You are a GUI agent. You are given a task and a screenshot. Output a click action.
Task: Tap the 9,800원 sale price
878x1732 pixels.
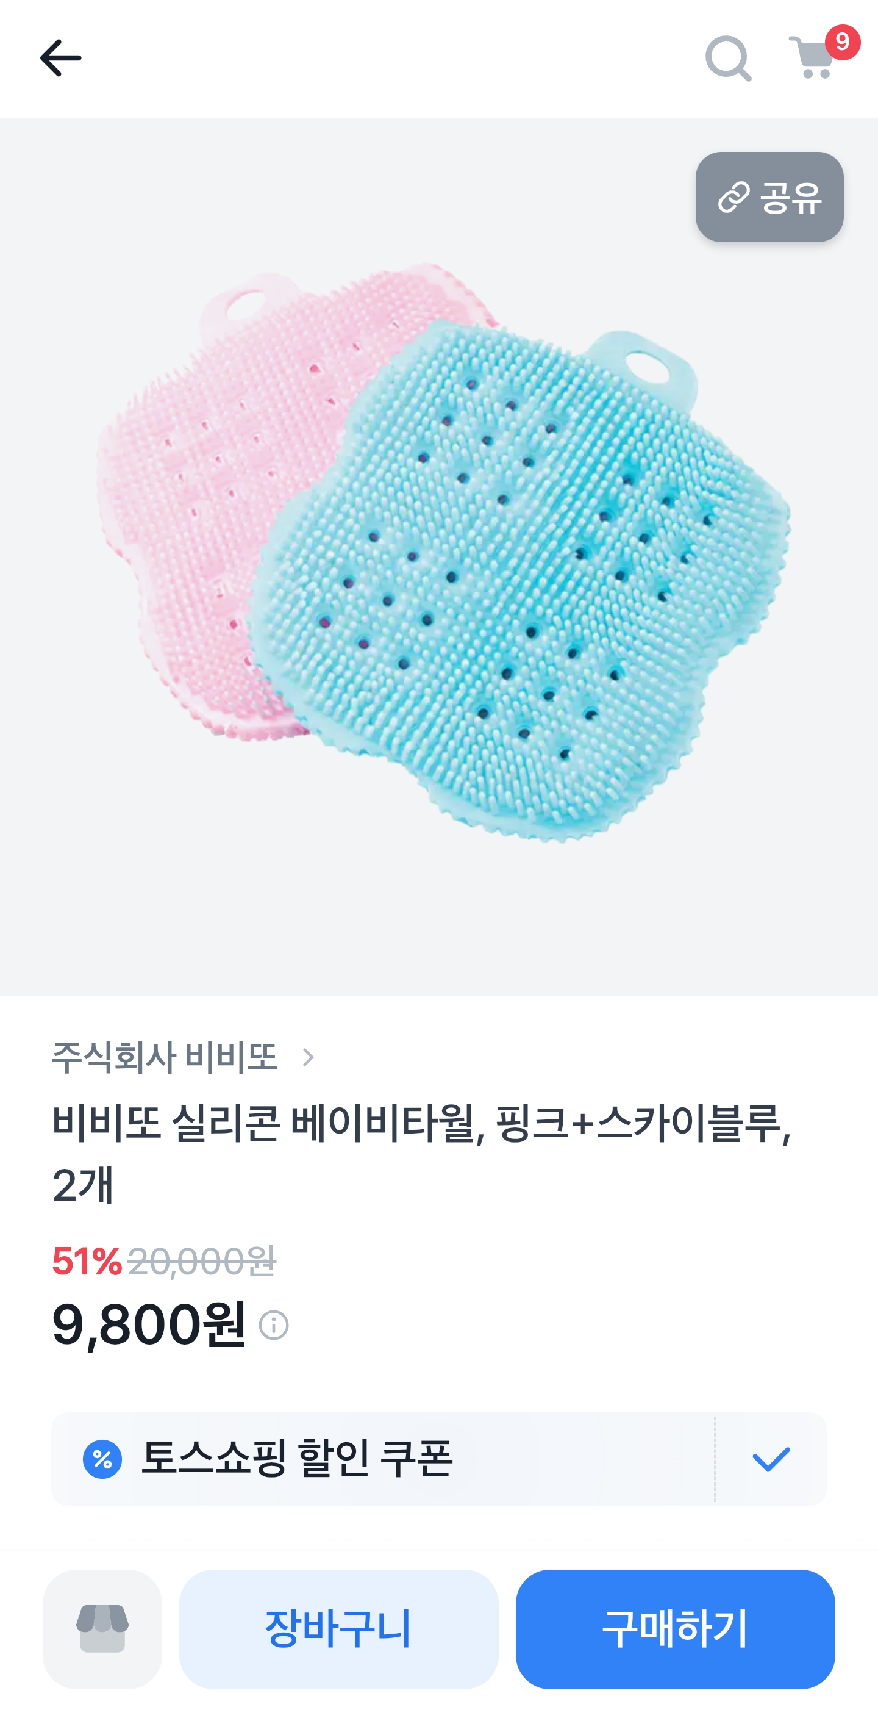pyautogui.click(x=149, y=1324)
